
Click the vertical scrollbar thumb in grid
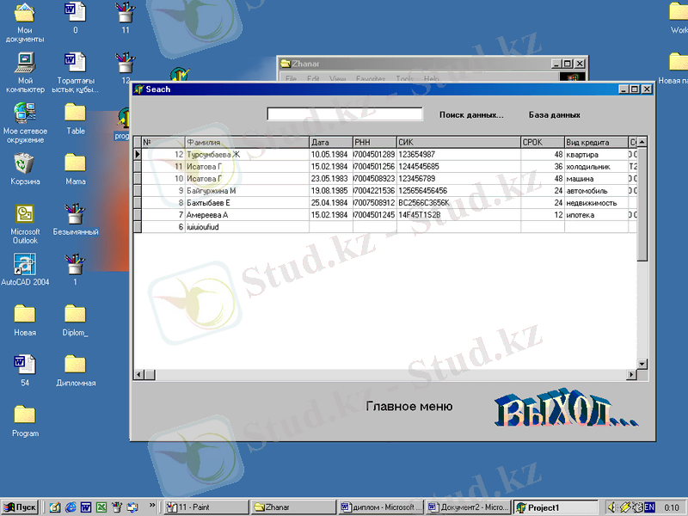[642, 204]
